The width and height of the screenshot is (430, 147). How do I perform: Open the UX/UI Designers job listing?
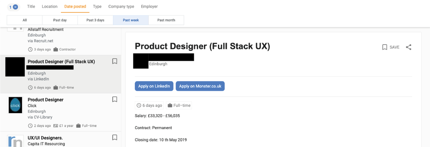click(x=61, y=139)
